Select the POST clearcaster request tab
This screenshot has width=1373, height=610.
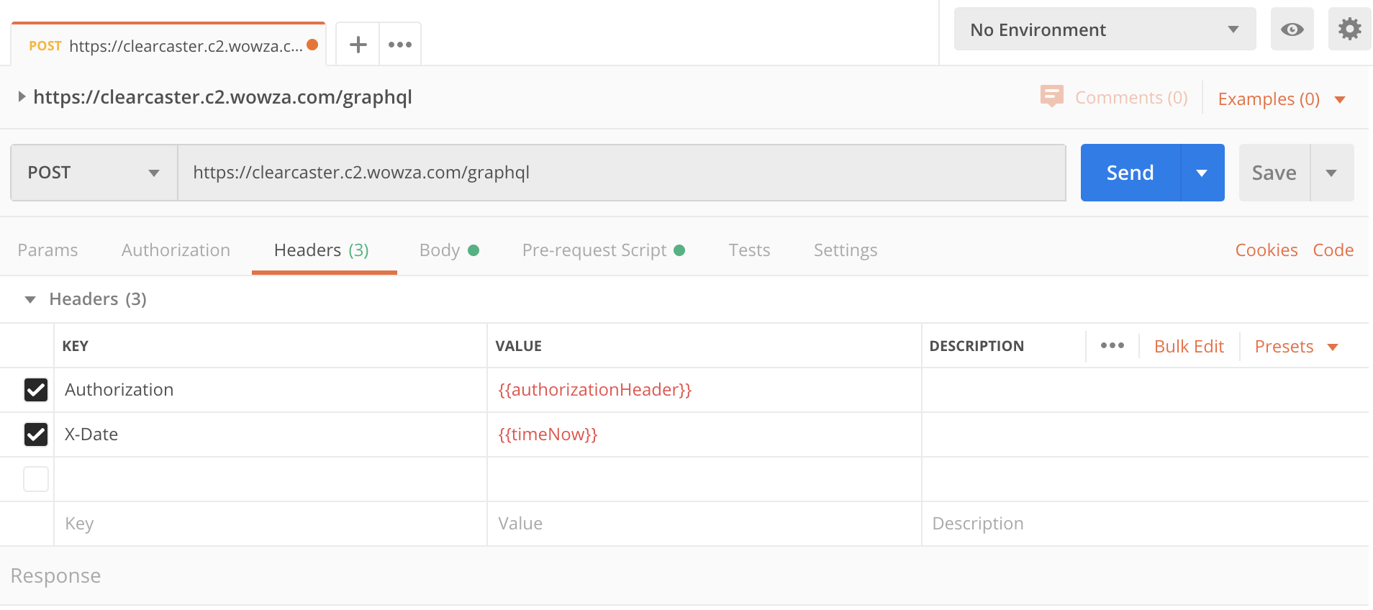(x=168, y=45)
